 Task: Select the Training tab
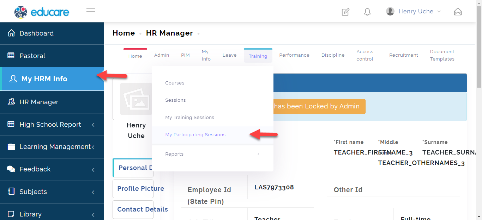pyautogui.click(x=258, y=56)
